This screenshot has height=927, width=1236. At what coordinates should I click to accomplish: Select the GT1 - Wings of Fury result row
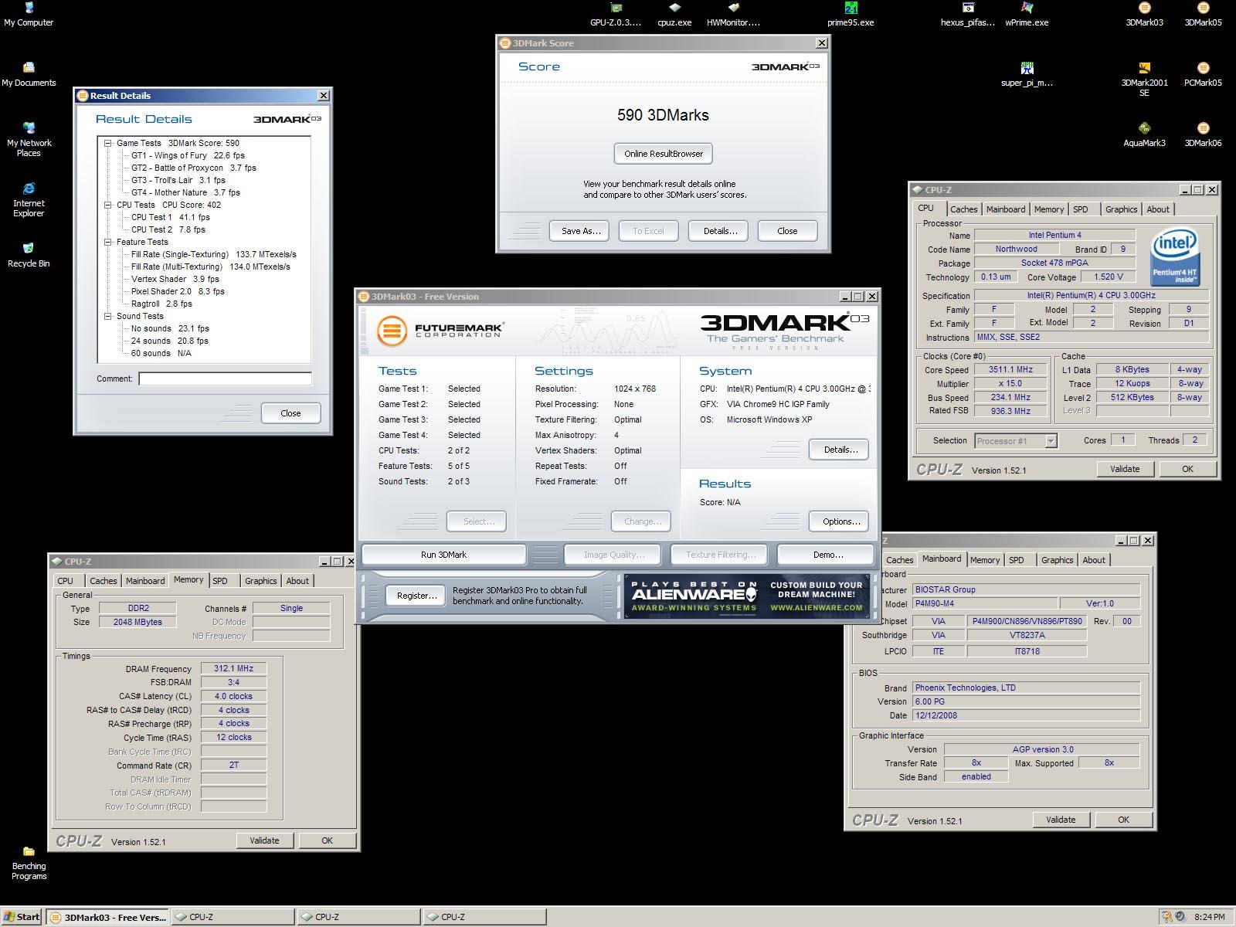coord(188,155)
